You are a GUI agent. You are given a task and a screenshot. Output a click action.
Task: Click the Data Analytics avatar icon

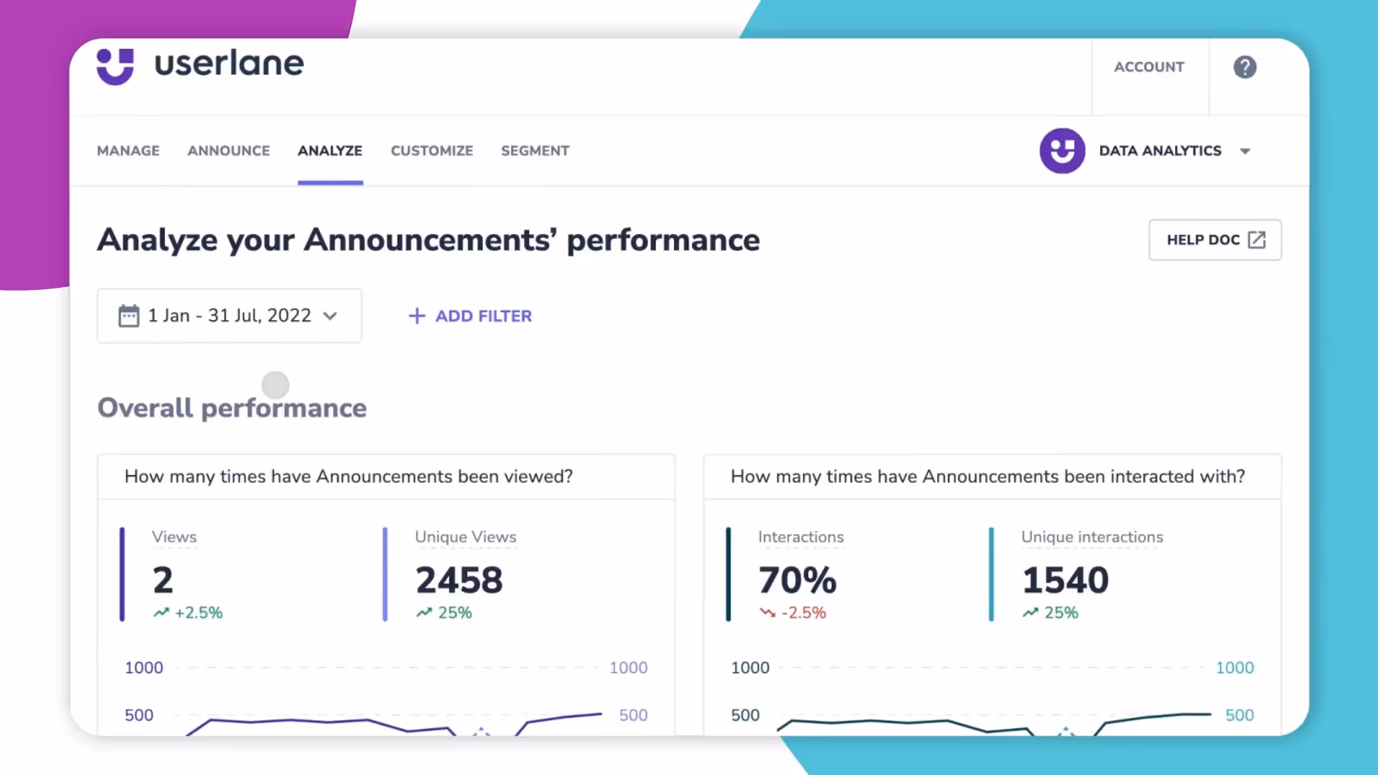(1062, 151)
